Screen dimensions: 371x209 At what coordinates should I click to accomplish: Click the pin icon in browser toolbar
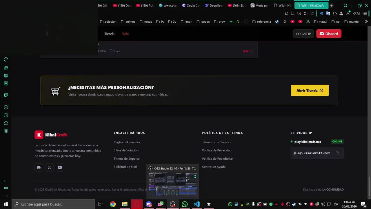point(286,13)
